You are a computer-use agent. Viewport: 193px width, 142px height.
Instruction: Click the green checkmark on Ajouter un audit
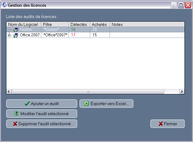pos(27,104)
